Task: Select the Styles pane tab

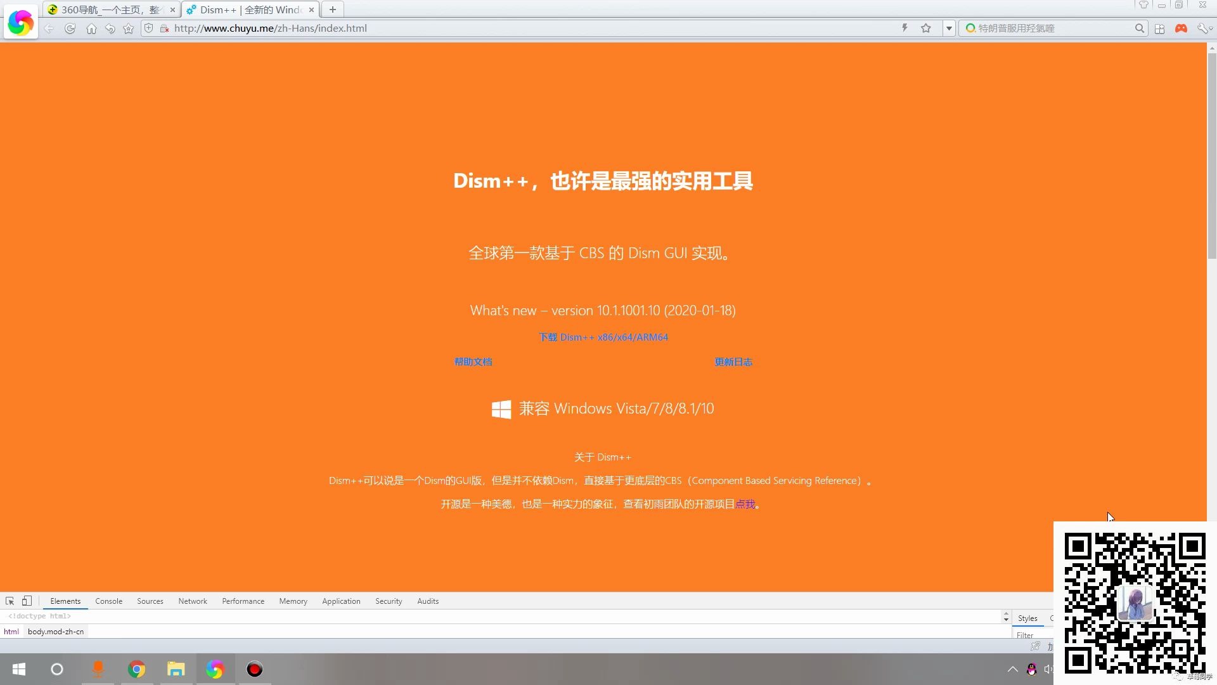Action: pos(1027,618)
